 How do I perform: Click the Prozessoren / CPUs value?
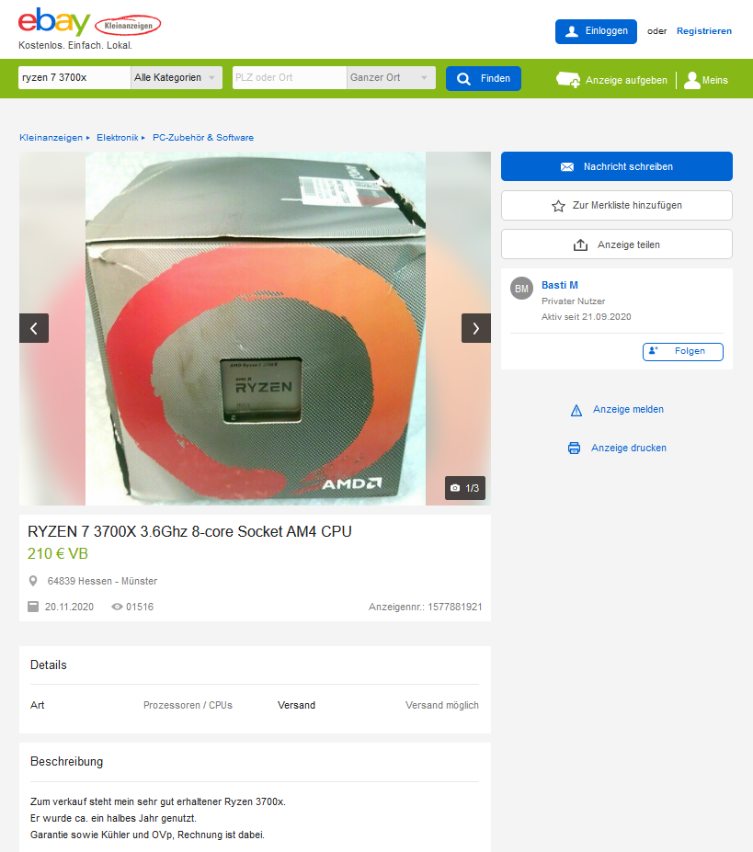[188, 705]
